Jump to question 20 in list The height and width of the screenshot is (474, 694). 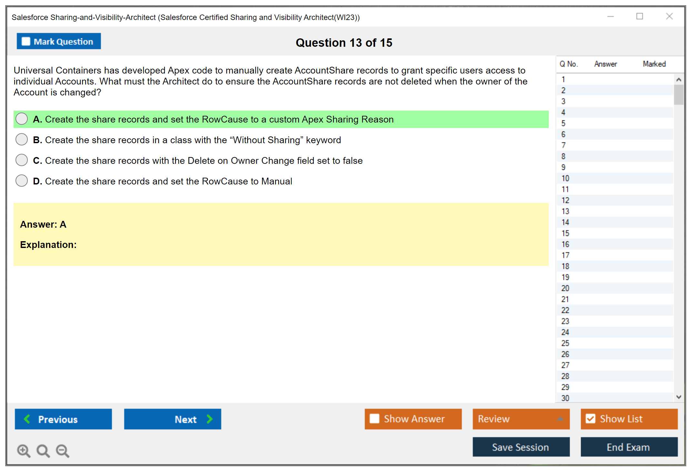[x=565, y=288]
